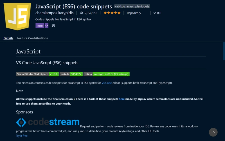Screen dimensions: 225x141
Task: Open the Repository link
Action: click(134, 13)
